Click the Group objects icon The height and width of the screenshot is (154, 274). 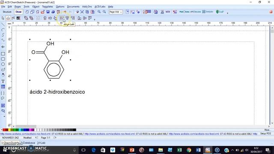tap(26, 18)
